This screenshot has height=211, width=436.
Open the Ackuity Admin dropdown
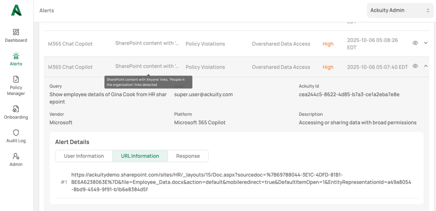tap(400, 10)
